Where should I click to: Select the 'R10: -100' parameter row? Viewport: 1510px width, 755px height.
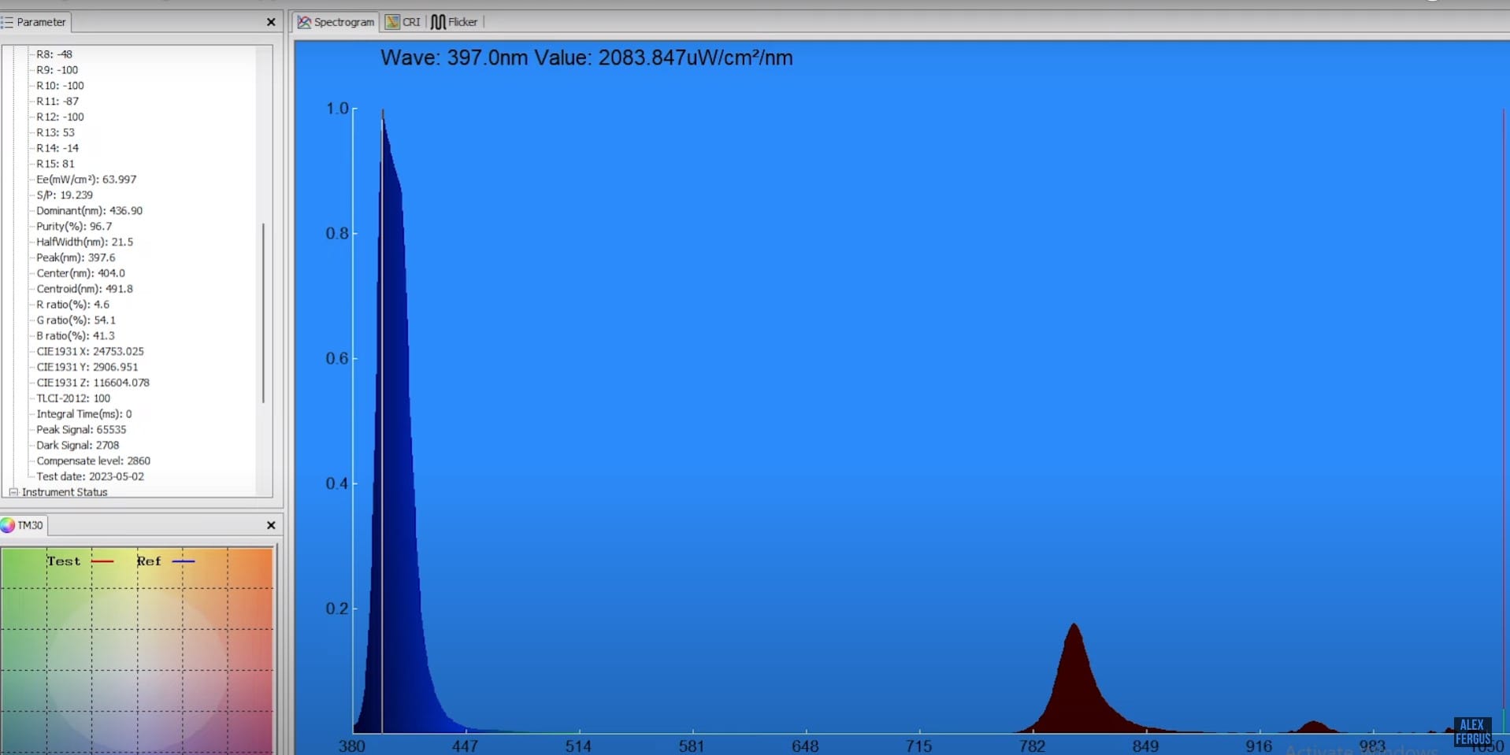(x=60, y=86)
